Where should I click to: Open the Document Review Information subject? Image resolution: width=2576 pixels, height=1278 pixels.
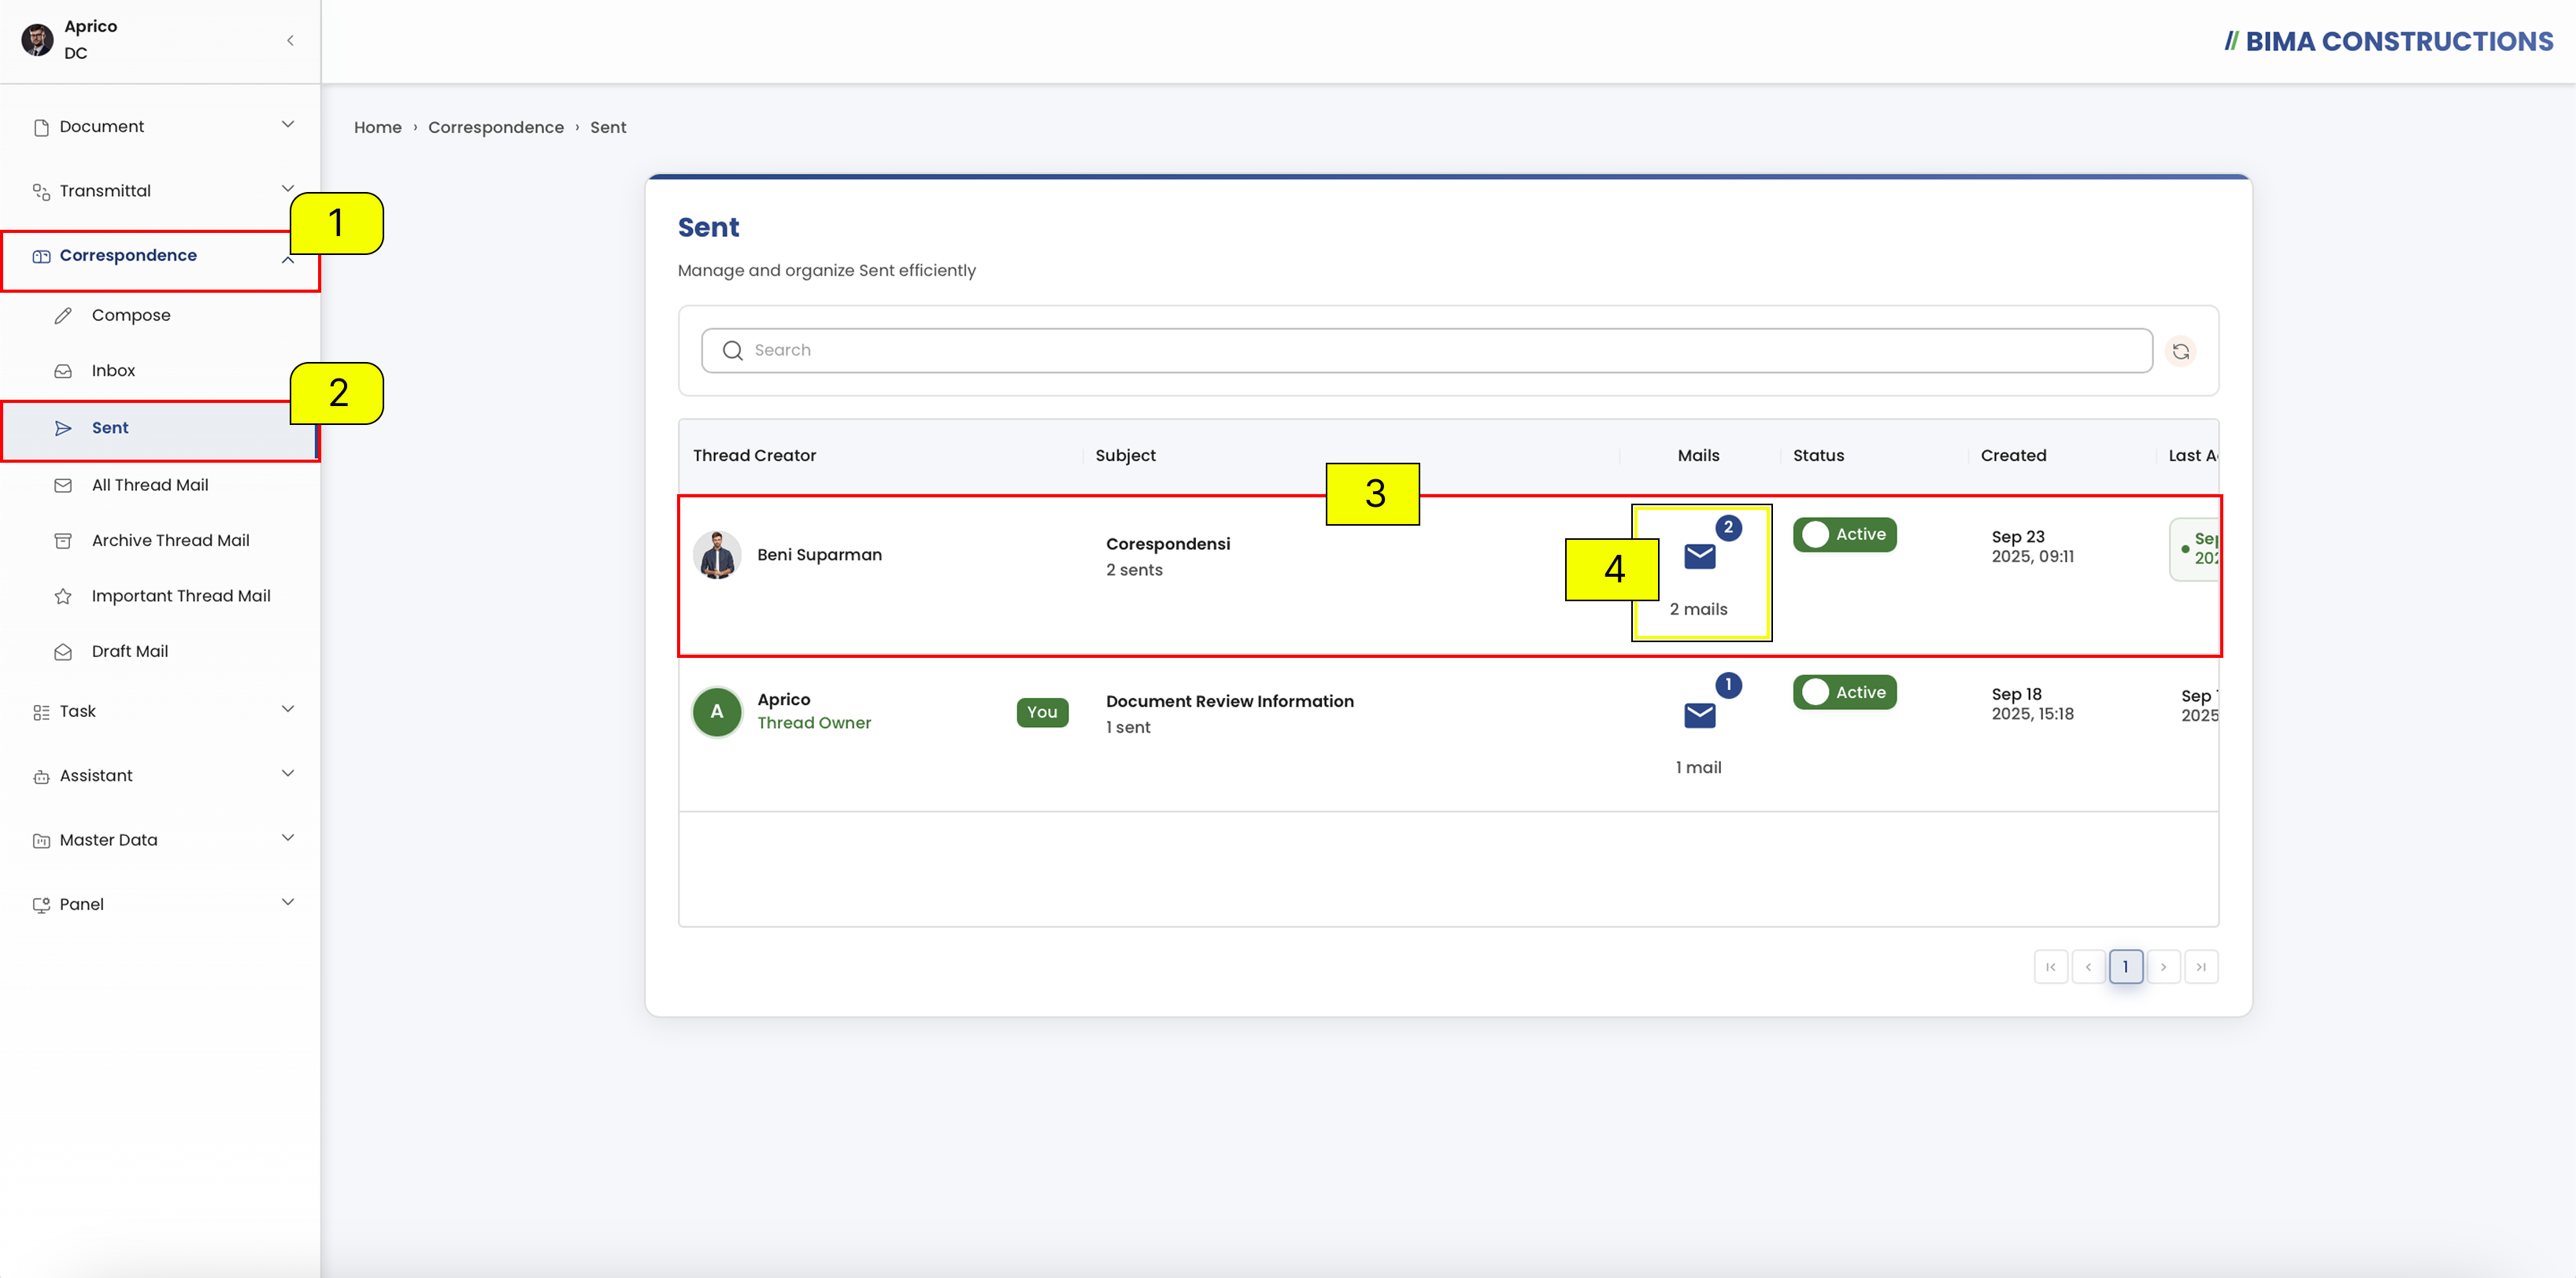tap(1229, 701)
